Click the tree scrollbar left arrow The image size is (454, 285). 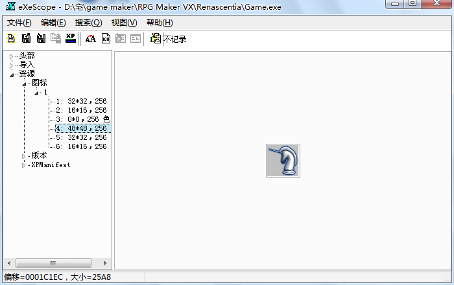[9, 263]
